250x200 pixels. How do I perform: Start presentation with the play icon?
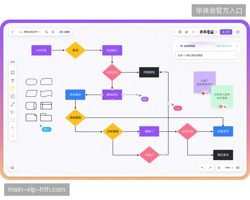coord(180,32)
